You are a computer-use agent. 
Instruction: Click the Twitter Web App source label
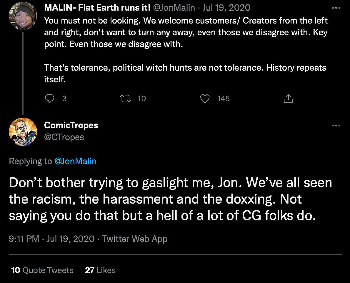(135, 239)
